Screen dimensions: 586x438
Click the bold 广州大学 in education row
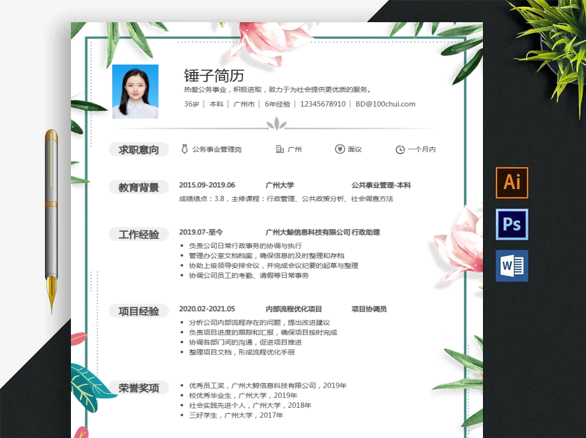279,185
